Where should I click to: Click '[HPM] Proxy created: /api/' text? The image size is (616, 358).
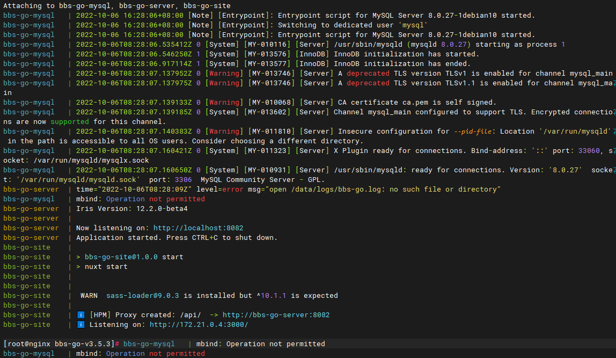coord(145,315)
